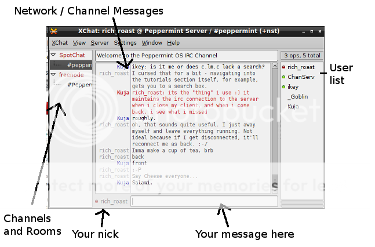Screen dimensions: 375x247
Task: Click the 'roughly.' message from Kuja
Action: pyautogui.click(x=144, y=118)
